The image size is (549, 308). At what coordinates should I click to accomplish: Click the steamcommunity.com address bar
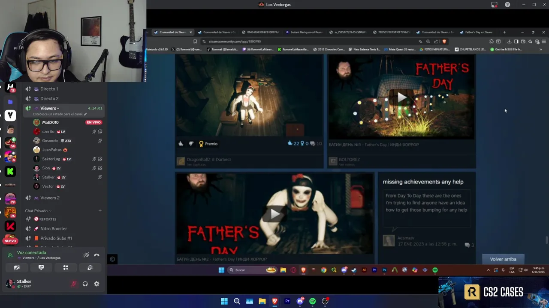(x=309, y=41)
